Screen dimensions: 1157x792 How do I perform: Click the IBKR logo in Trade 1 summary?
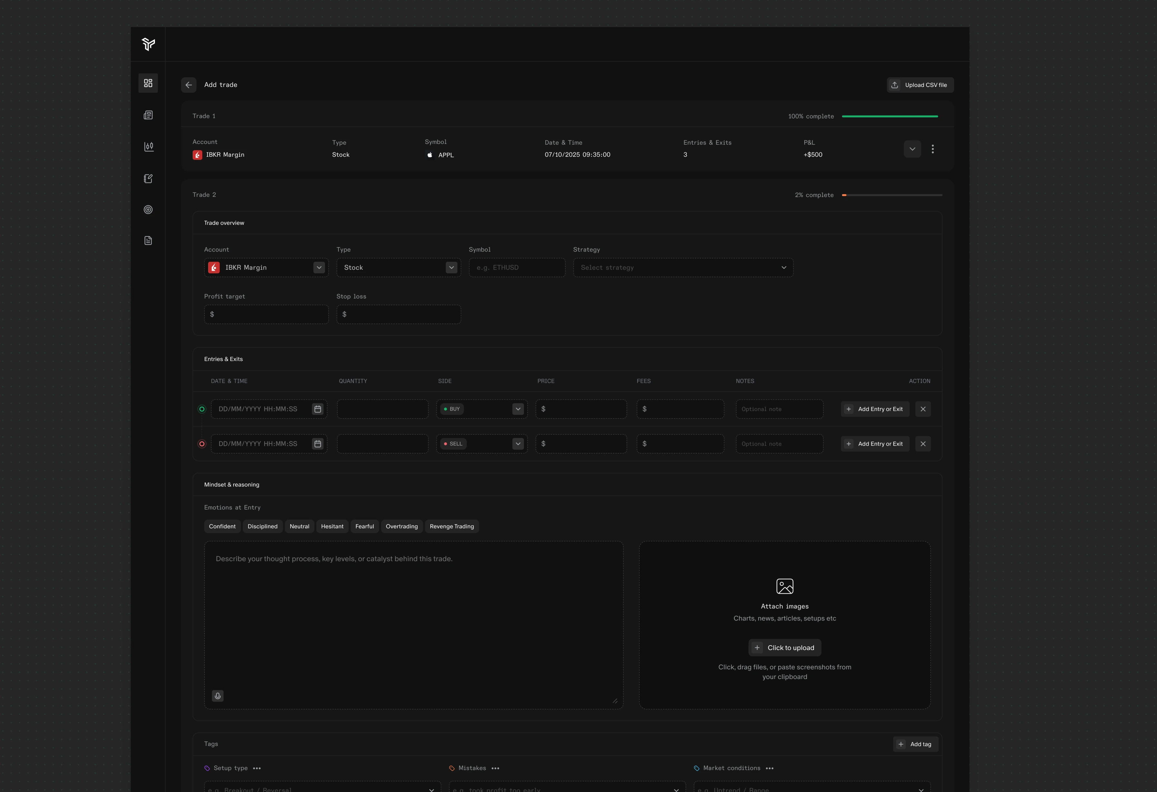pyautogui.click(x=197, y=155)
